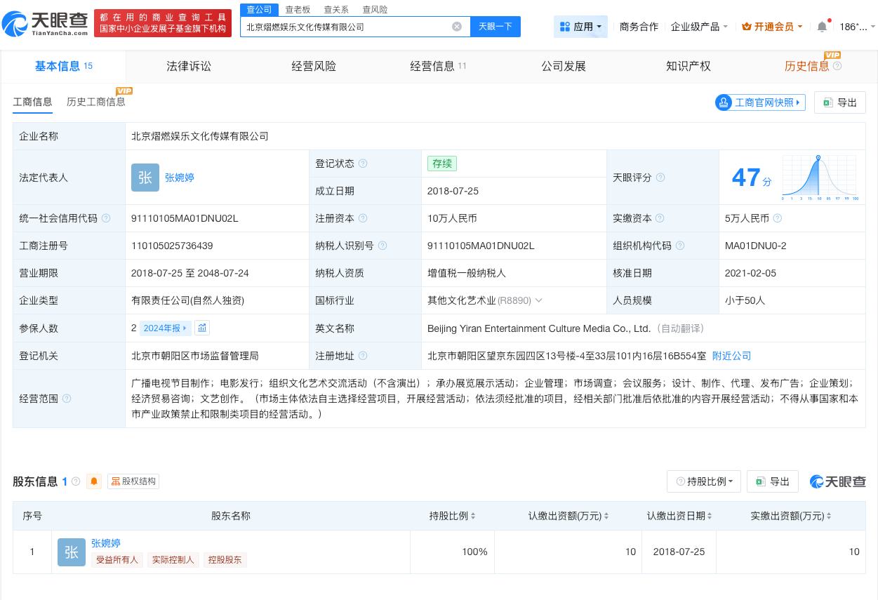Click the help icon beside 天眼评分
Screen dimensions: 878x600
660,178
